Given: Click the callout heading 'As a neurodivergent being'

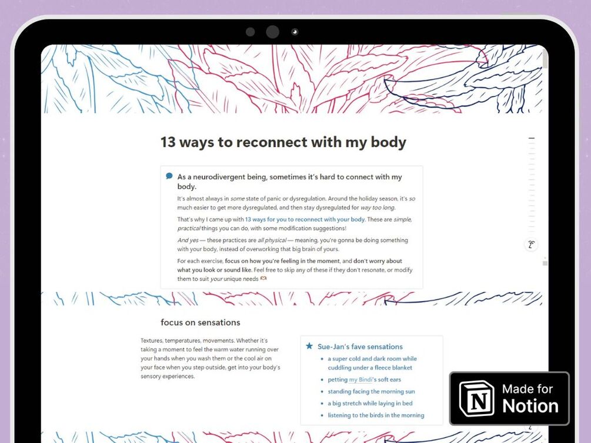Looking at the screenshot, I should click(x=289, y=182).
